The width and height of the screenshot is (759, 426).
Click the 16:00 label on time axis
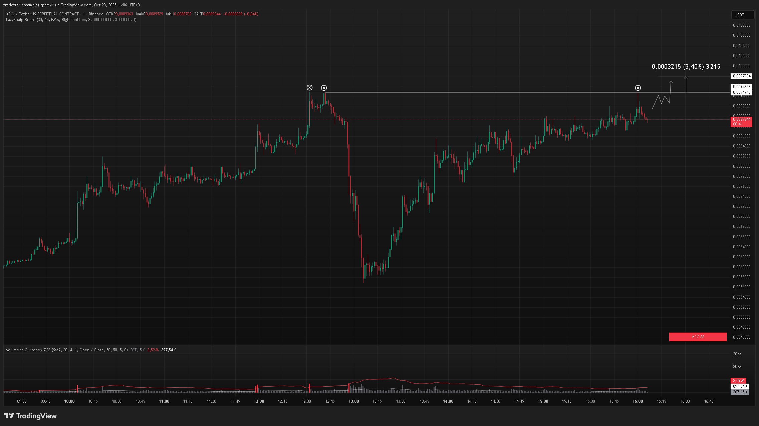638,401
